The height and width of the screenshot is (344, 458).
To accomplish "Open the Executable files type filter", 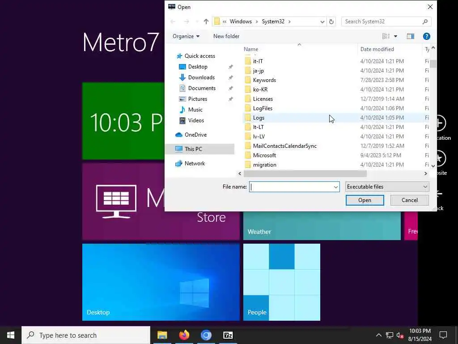I will pos(387,187).
